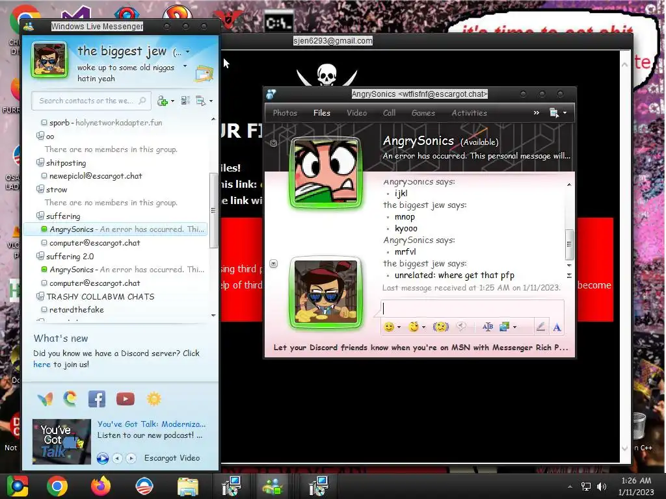This screenshot has width=666, height=499.
Task: Go to previous Escargot video item
Action: 118,458
